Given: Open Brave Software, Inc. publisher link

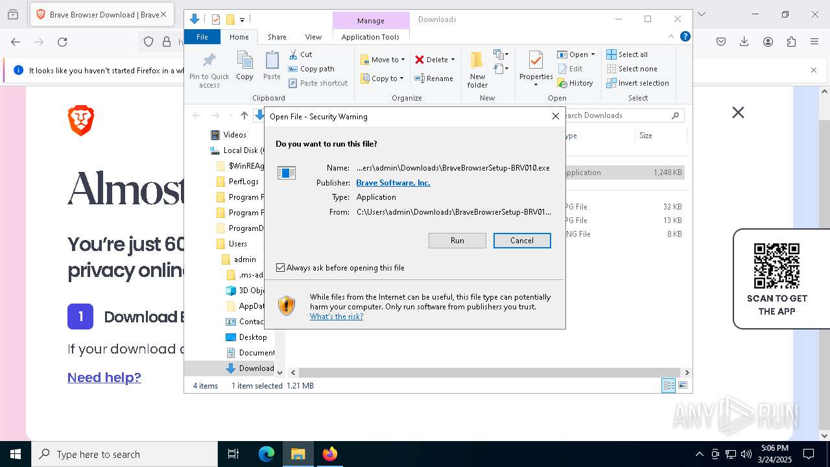Looking at the screenshot, I should point(393,183).
